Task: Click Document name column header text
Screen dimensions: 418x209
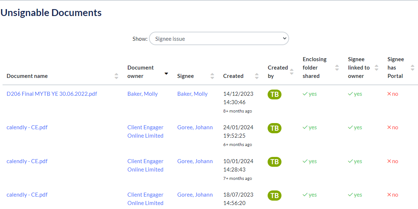Action: coord(27,76)
